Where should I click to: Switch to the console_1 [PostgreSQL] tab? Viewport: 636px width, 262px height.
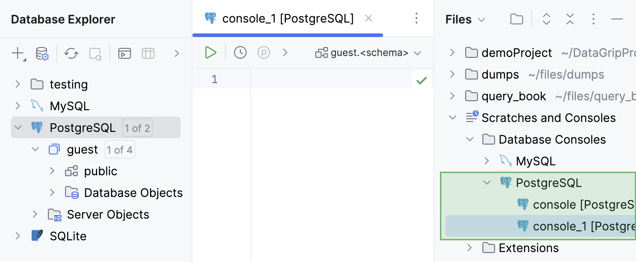[288, 19]
